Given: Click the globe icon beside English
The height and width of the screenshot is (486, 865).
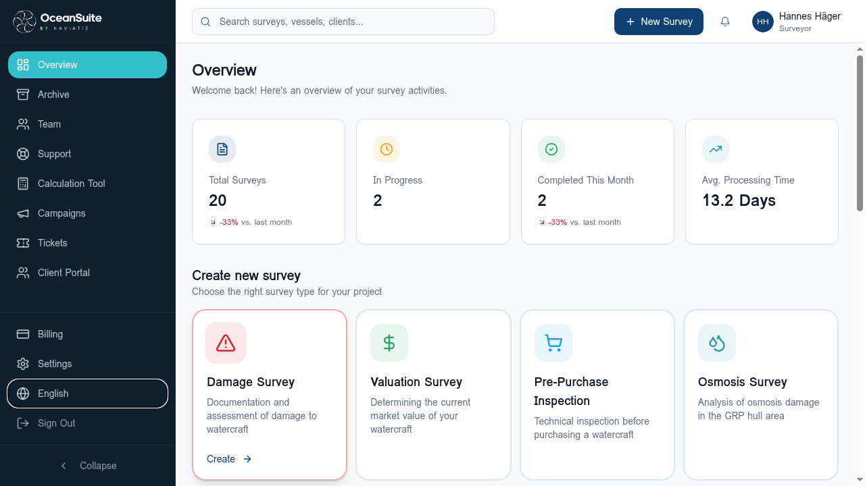Looking at the screenshot, I should coord(23,394).
